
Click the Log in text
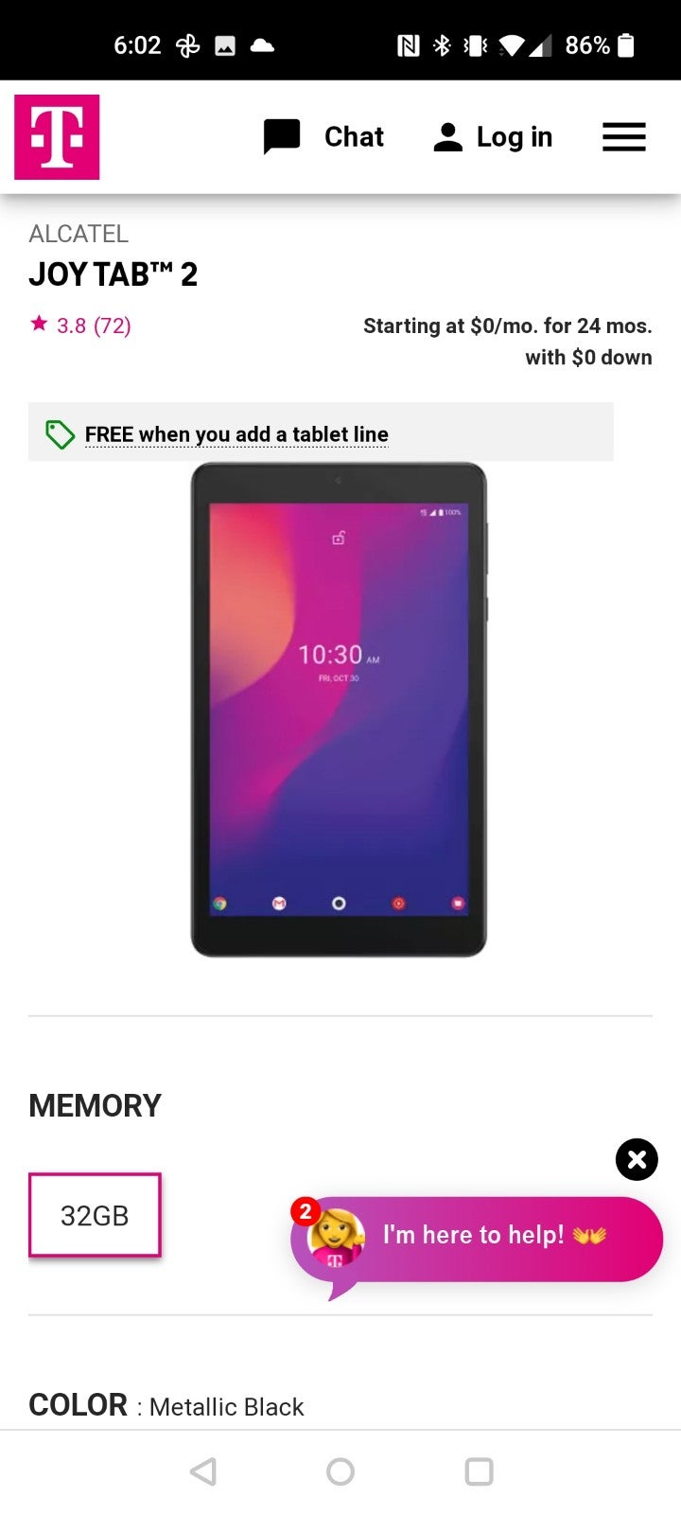515,137
